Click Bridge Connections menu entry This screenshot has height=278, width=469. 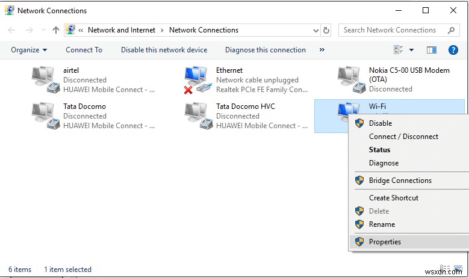[x=400, y=181]
